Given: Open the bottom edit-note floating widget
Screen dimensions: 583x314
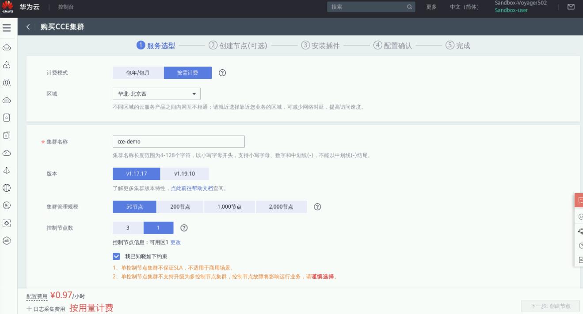Looking at the screenshot, I should point(580,260).
